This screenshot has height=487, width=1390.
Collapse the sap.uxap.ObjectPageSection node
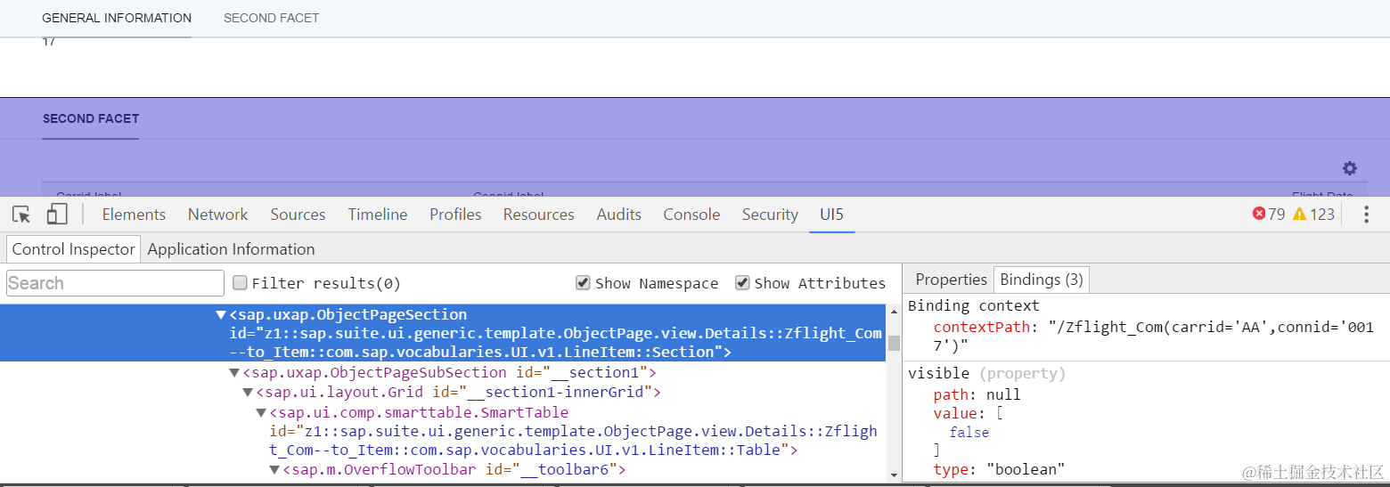coord(221,314)
